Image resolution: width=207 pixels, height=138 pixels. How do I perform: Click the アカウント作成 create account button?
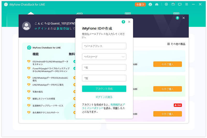pos(104,89)
